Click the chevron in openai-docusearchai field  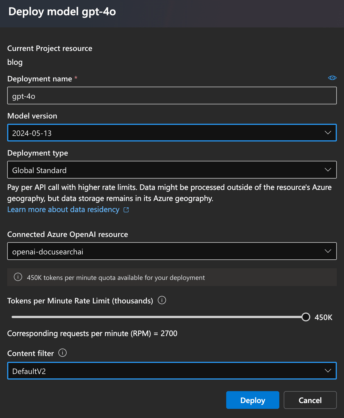point(328,251)
